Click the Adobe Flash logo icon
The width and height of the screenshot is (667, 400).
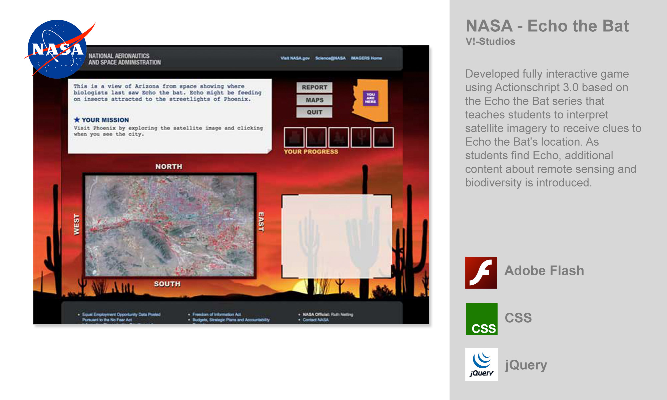coord(481,273)
